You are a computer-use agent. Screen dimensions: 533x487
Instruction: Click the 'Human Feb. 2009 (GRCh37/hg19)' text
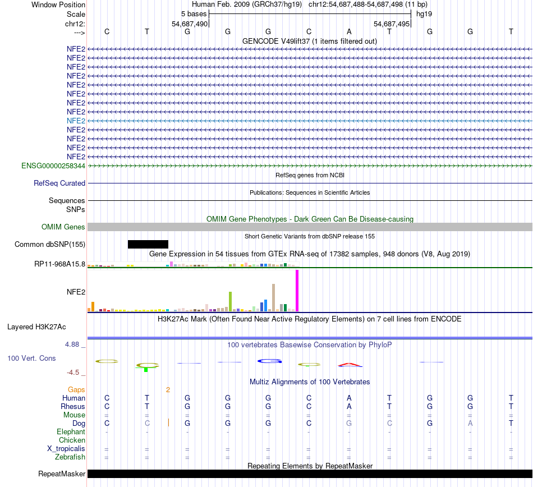(x=247, y=4)
